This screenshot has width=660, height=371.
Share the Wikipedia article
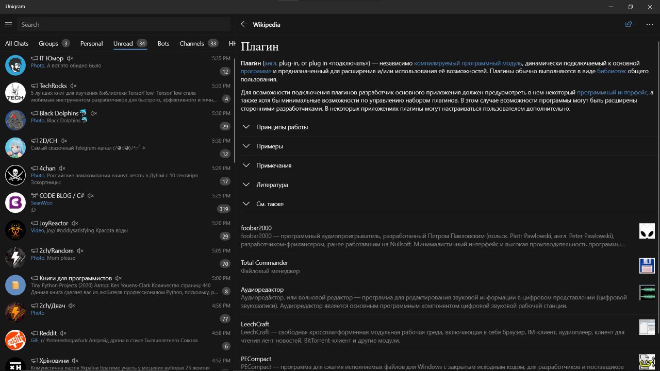(629, 24)
